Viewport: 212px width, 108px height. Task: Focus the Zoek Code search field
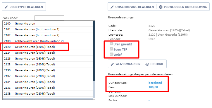pos(49,18)
